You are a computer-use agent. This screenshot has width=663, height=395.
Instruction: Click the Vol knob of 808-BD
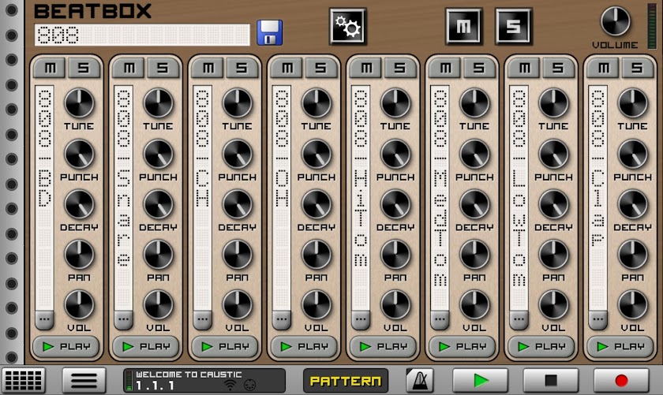coord(79,305)
